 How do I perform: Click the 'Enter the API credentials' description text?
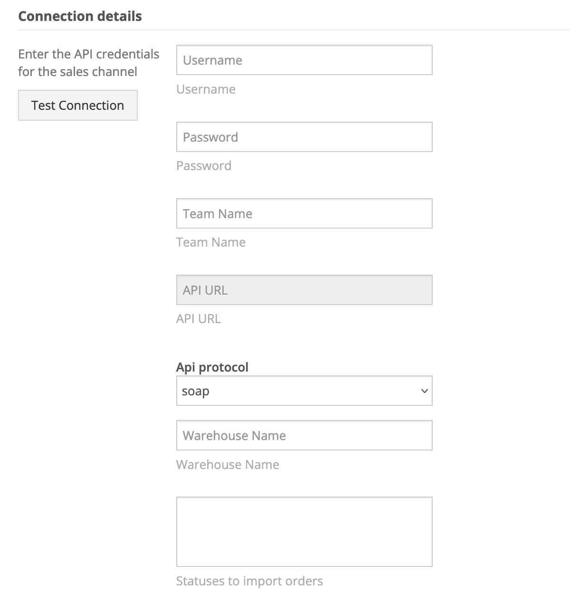click(x=89, y=54)
